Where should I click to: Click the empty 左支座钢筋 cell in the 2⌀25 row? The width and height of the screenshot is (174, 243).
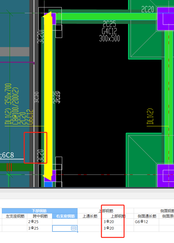pos(15,222)
